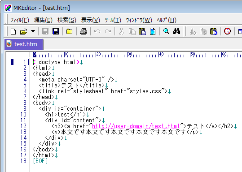242x172 pixels.
Task: Click the append-copy icon
Action: point(203,31)
